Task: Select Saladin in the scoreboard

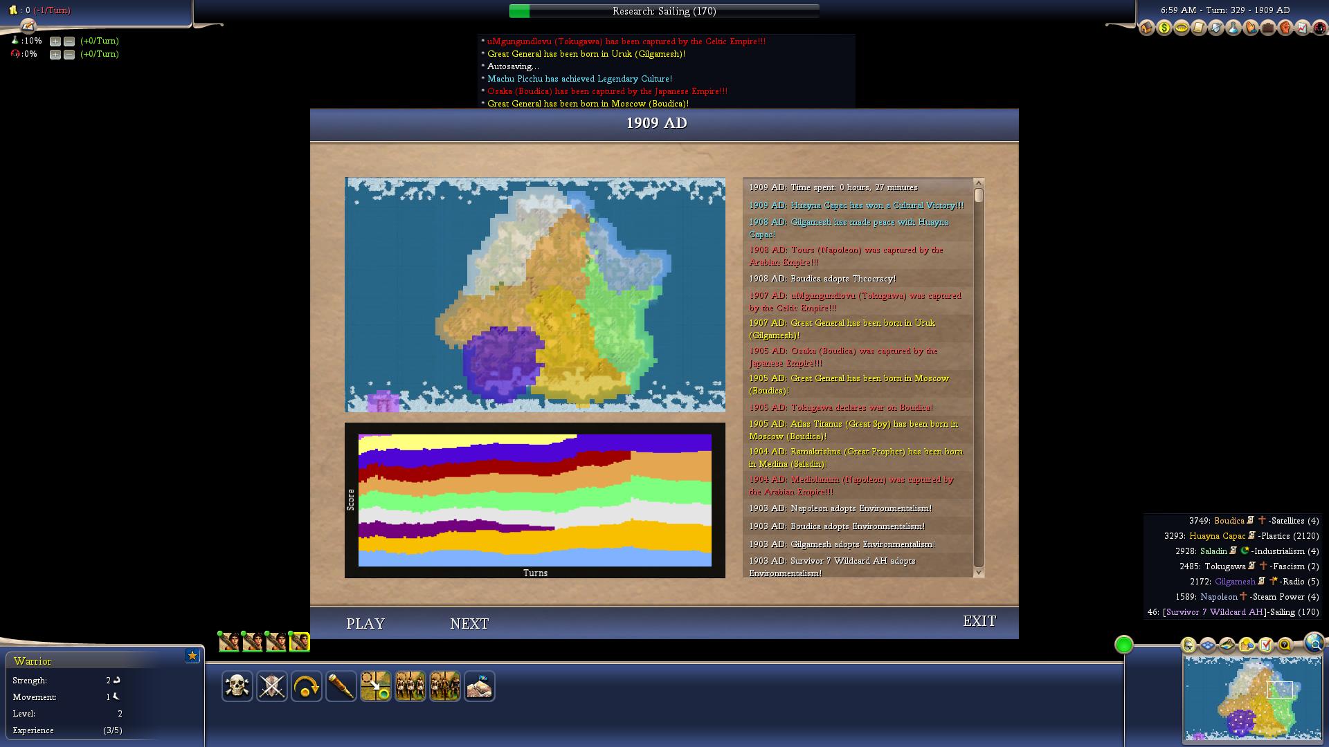Action: (1213, 551)
